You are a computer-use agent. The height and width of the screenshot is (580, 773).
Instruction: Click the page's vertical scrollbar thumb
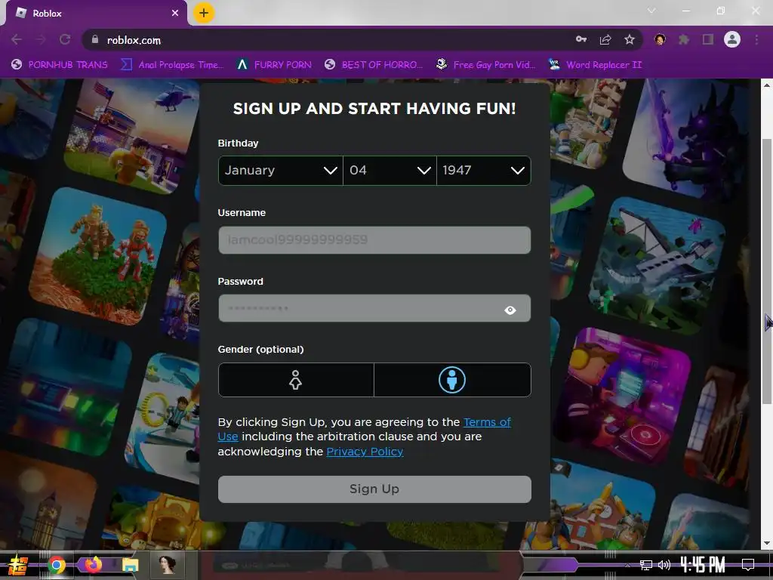tap(767, 271)
